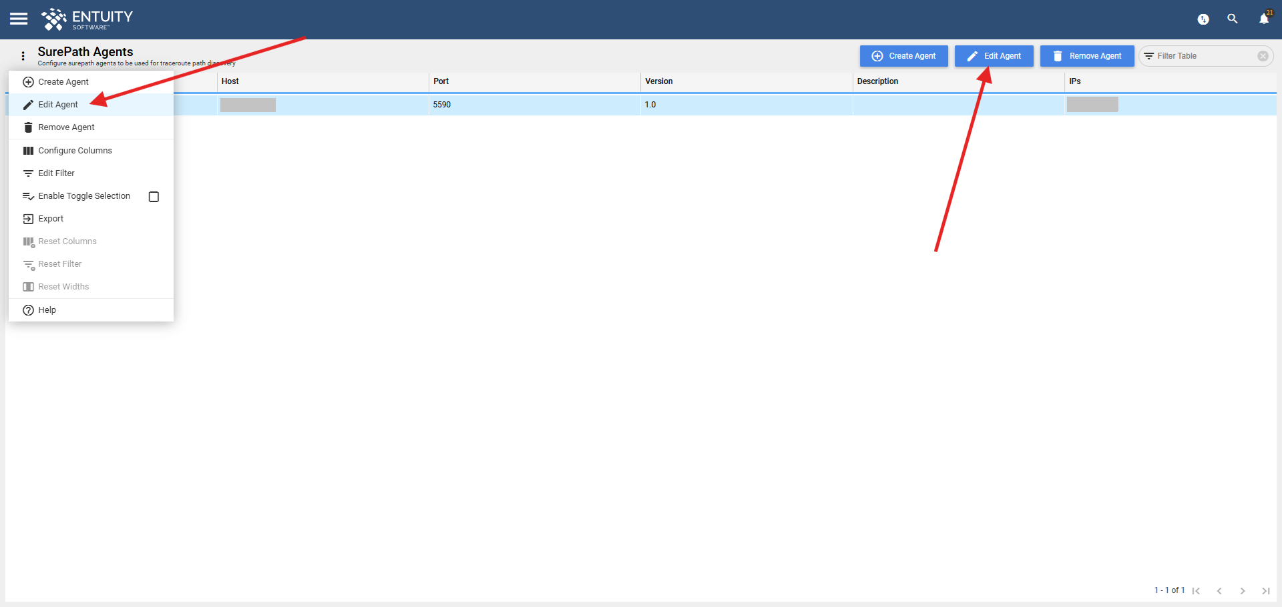Open the three-dot overflow menu beside SurePath Agents
The image size is (1282, 607).
(23, 56)
